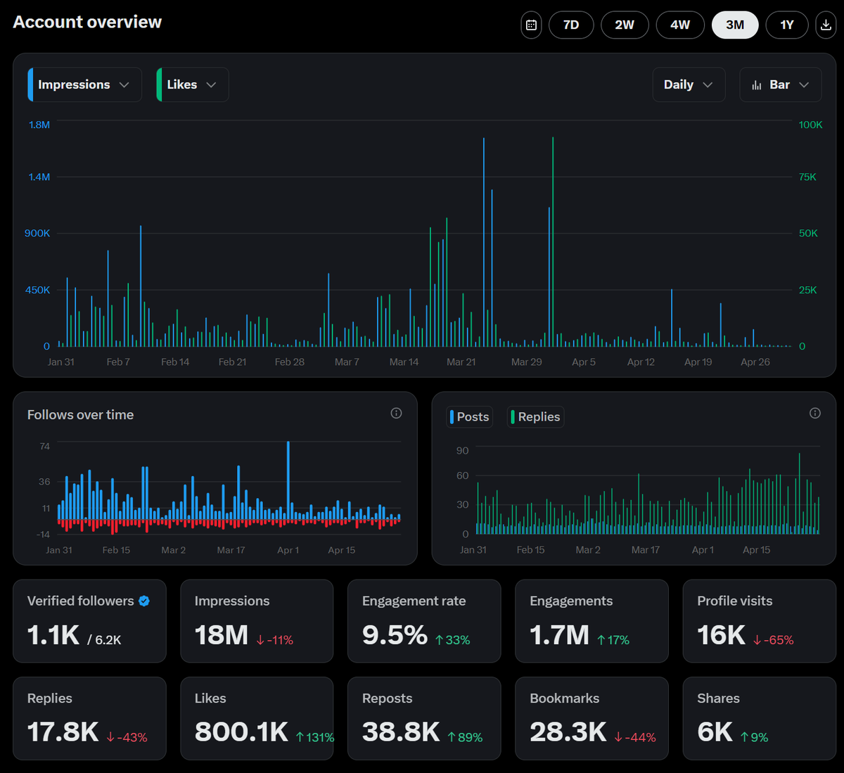Open the Likes metric dropdown
The height and width of the screenshot is (773, 844).
[x=192, y=84]
